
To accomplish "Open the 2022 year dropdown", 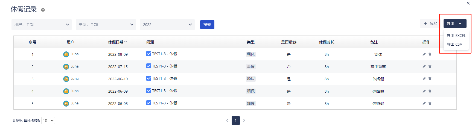I will [167, 25].
